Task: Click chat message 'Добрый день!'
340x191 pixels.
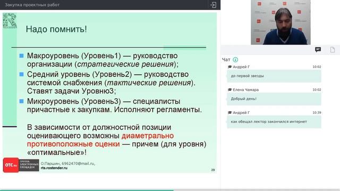Action: [274, 99]
